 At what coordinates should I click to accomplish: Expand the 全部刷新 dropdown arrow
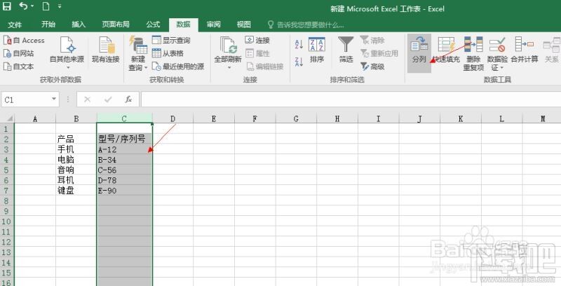[x=229, y=67]
